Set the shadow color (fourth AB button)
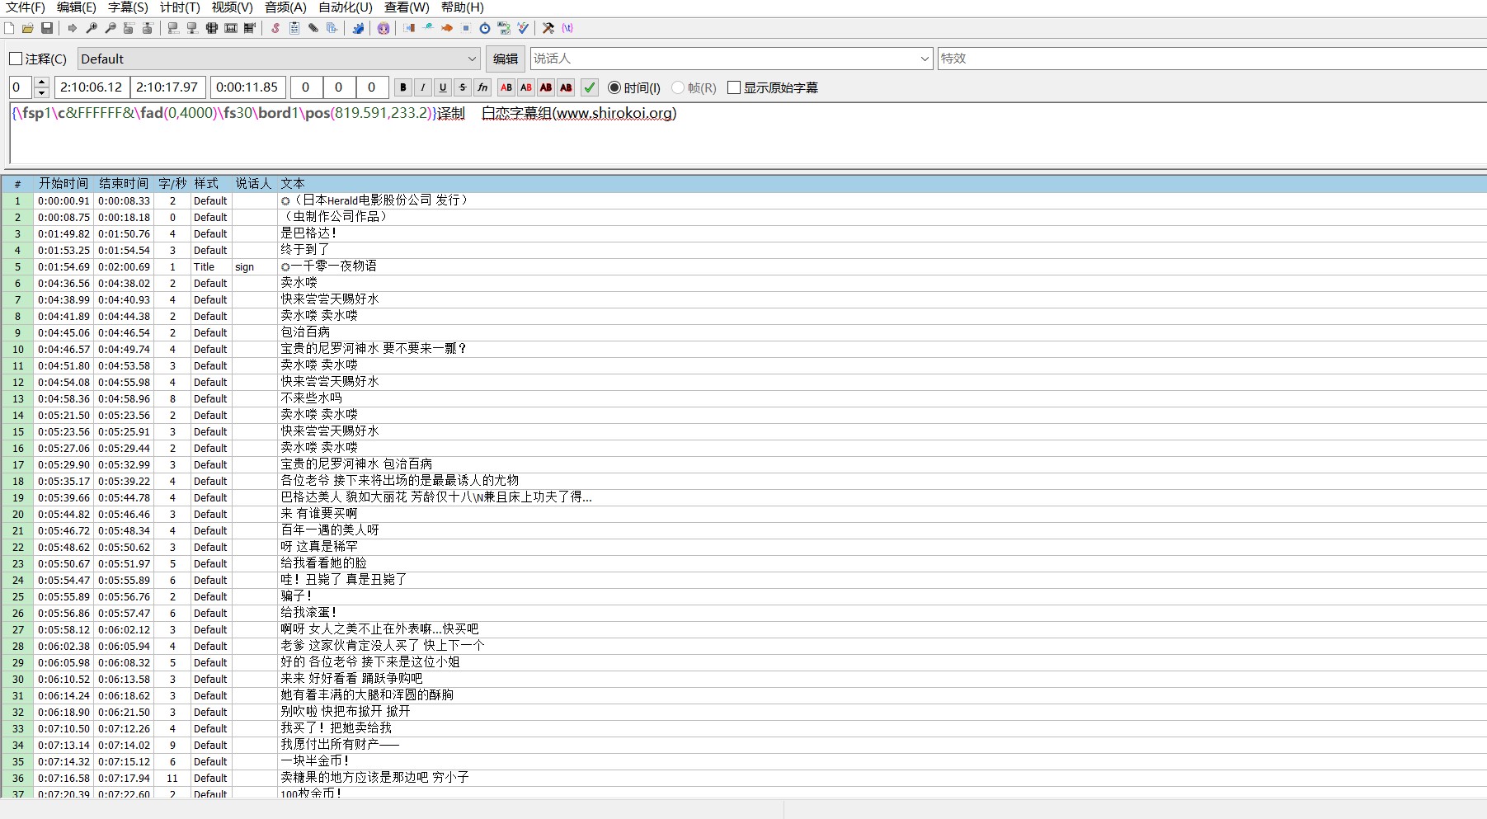Screen dimensions: 1487x819 tap(566, 87)
